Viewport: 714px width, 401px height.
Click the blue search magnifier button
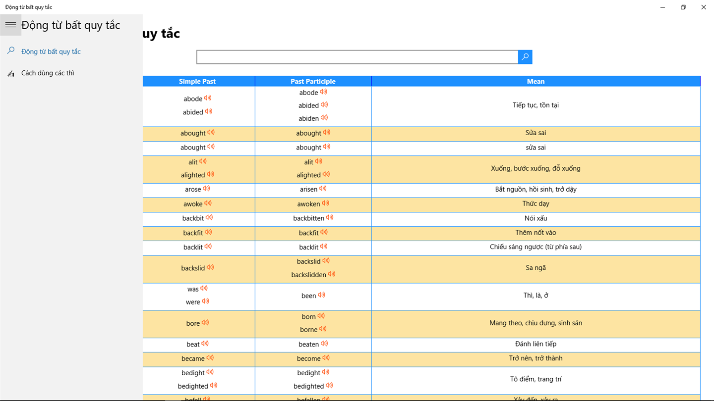point(525,57)
